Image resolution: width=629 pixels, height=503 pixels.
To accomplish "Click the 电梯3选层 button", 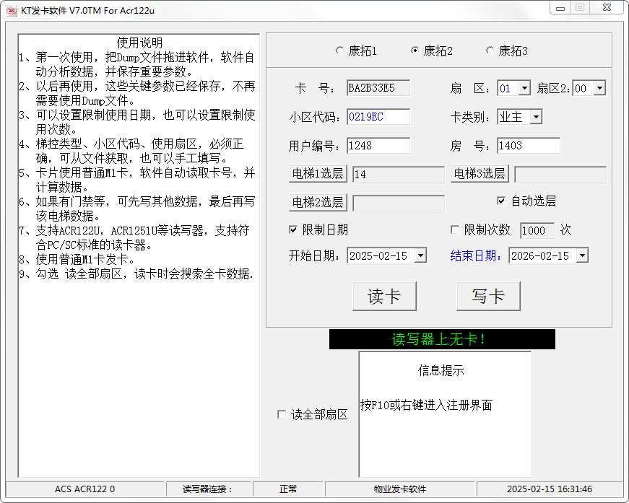I will click(480, 174).
